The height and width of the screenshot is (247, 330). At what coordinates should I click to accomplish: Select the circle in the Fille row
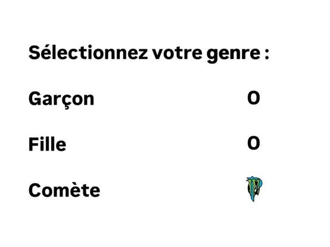coord(254,143)
